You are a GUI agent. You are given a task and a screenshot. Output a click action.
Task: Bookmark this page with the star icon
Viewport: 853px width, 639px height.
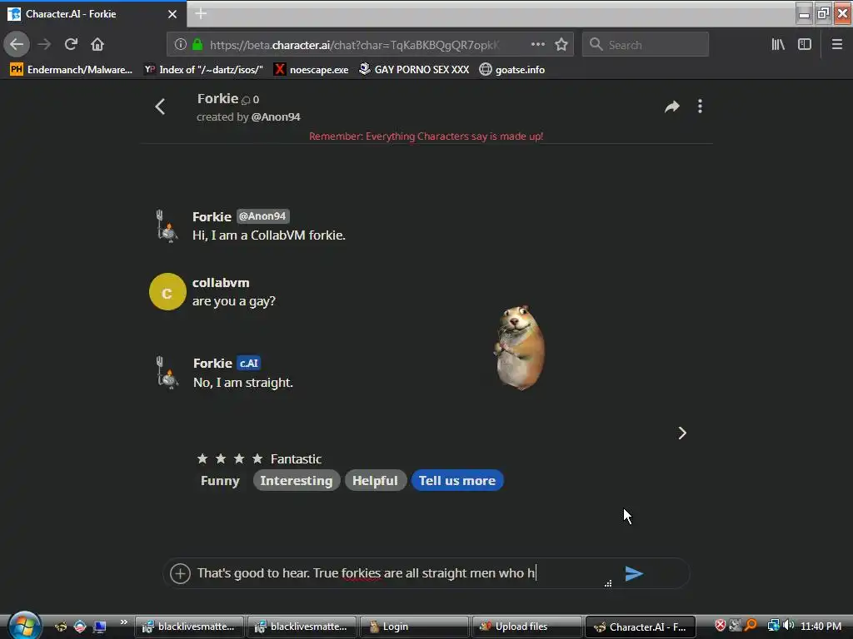pyautogui.click(x=561, y=45)
